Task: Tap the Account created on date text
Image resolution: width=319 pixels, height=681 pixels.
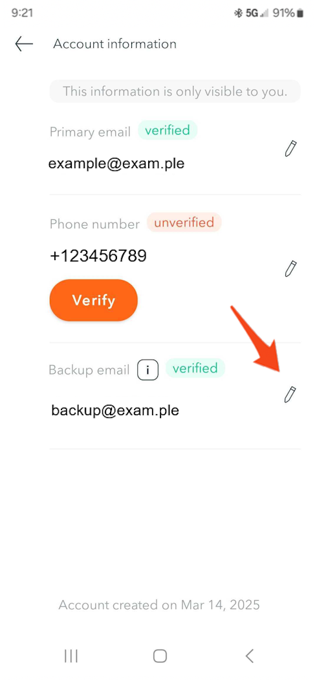Action: point(159,605)
